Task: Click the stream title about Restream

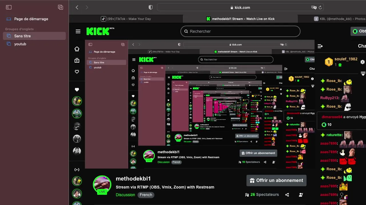Action: (165, 187)
